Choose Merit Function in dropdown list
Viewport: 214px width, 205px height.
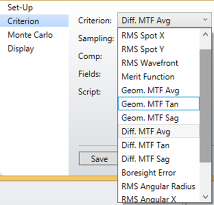tap(159, 77)
